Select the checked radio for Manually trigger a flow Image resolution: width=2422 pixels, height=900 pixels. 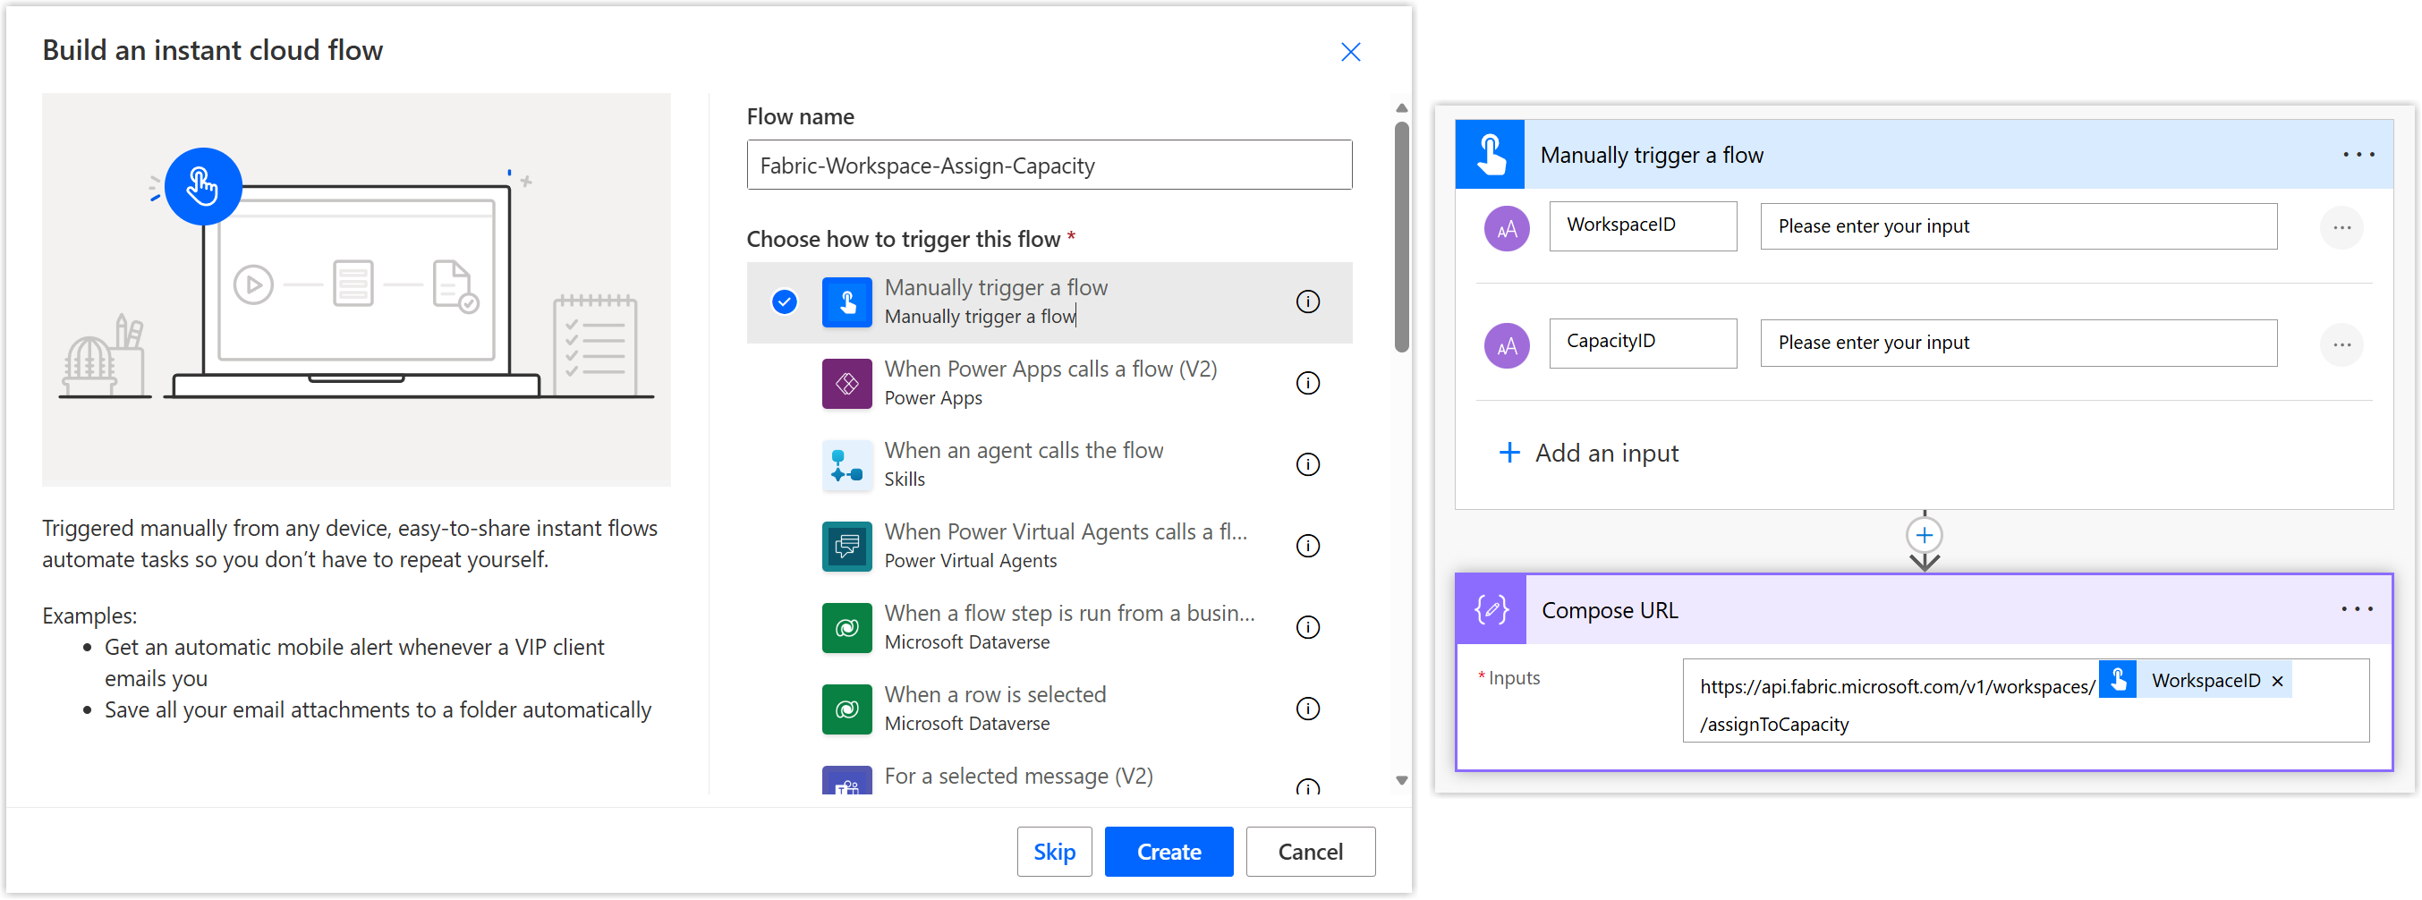point(784,301)
